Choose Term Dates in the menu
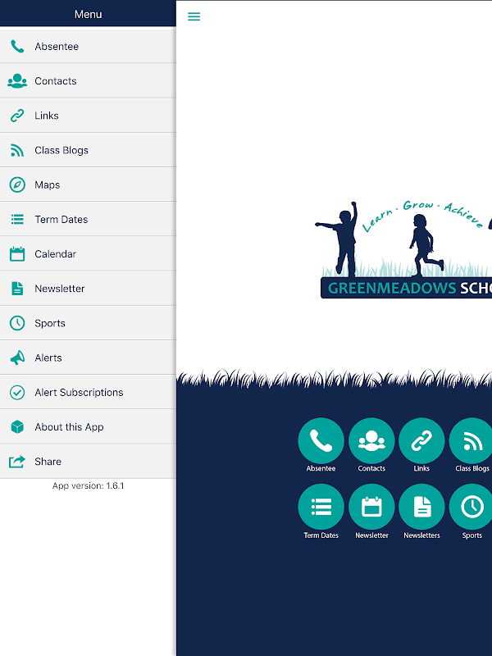Screen dimensions: 492x656 coord(88,219)
